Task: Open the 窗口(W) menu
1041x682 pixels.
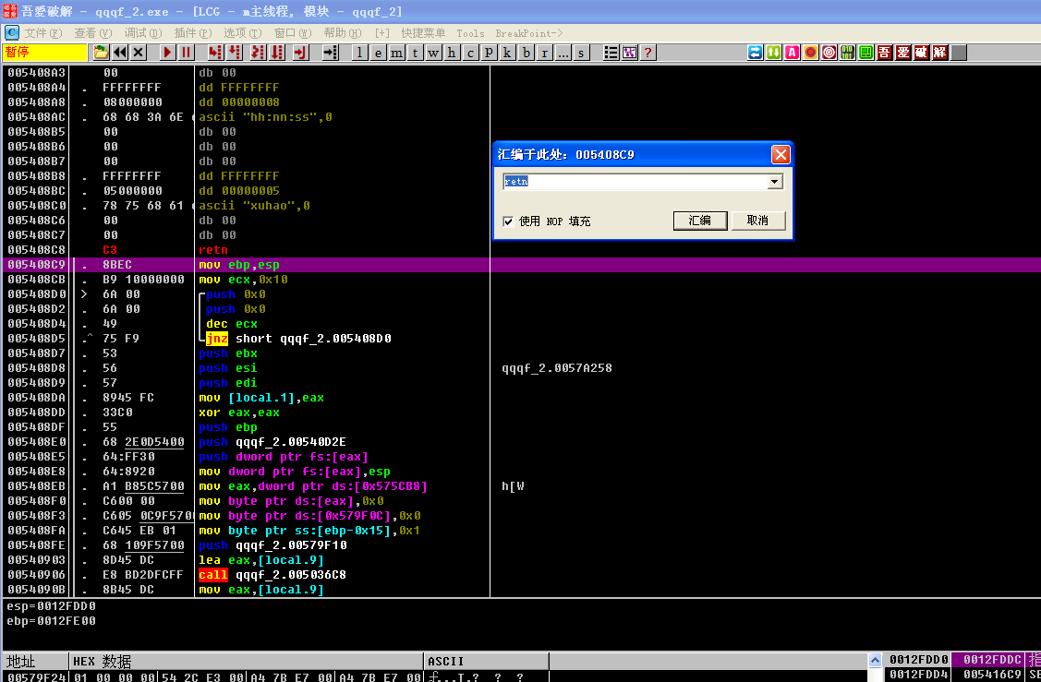Action: [x=292, y=32]
